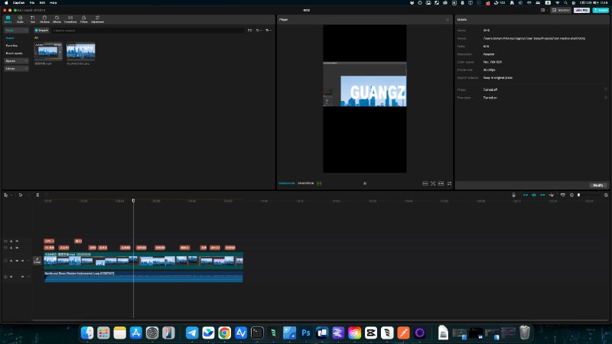612x344 pixels.
Task: Click the player fullscreen icon
Action: [x=450, y=183]
